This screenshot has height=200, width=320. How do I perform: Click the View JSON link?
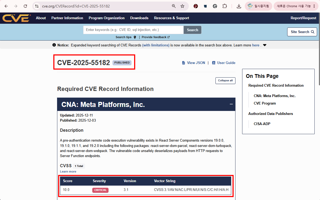[x=194, y=63]
